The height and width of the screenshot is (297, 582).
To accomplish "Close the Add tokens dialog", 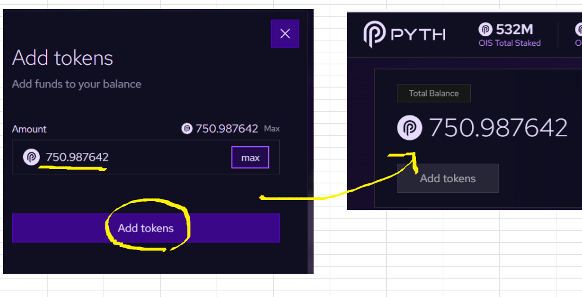I will click(285, 34).
